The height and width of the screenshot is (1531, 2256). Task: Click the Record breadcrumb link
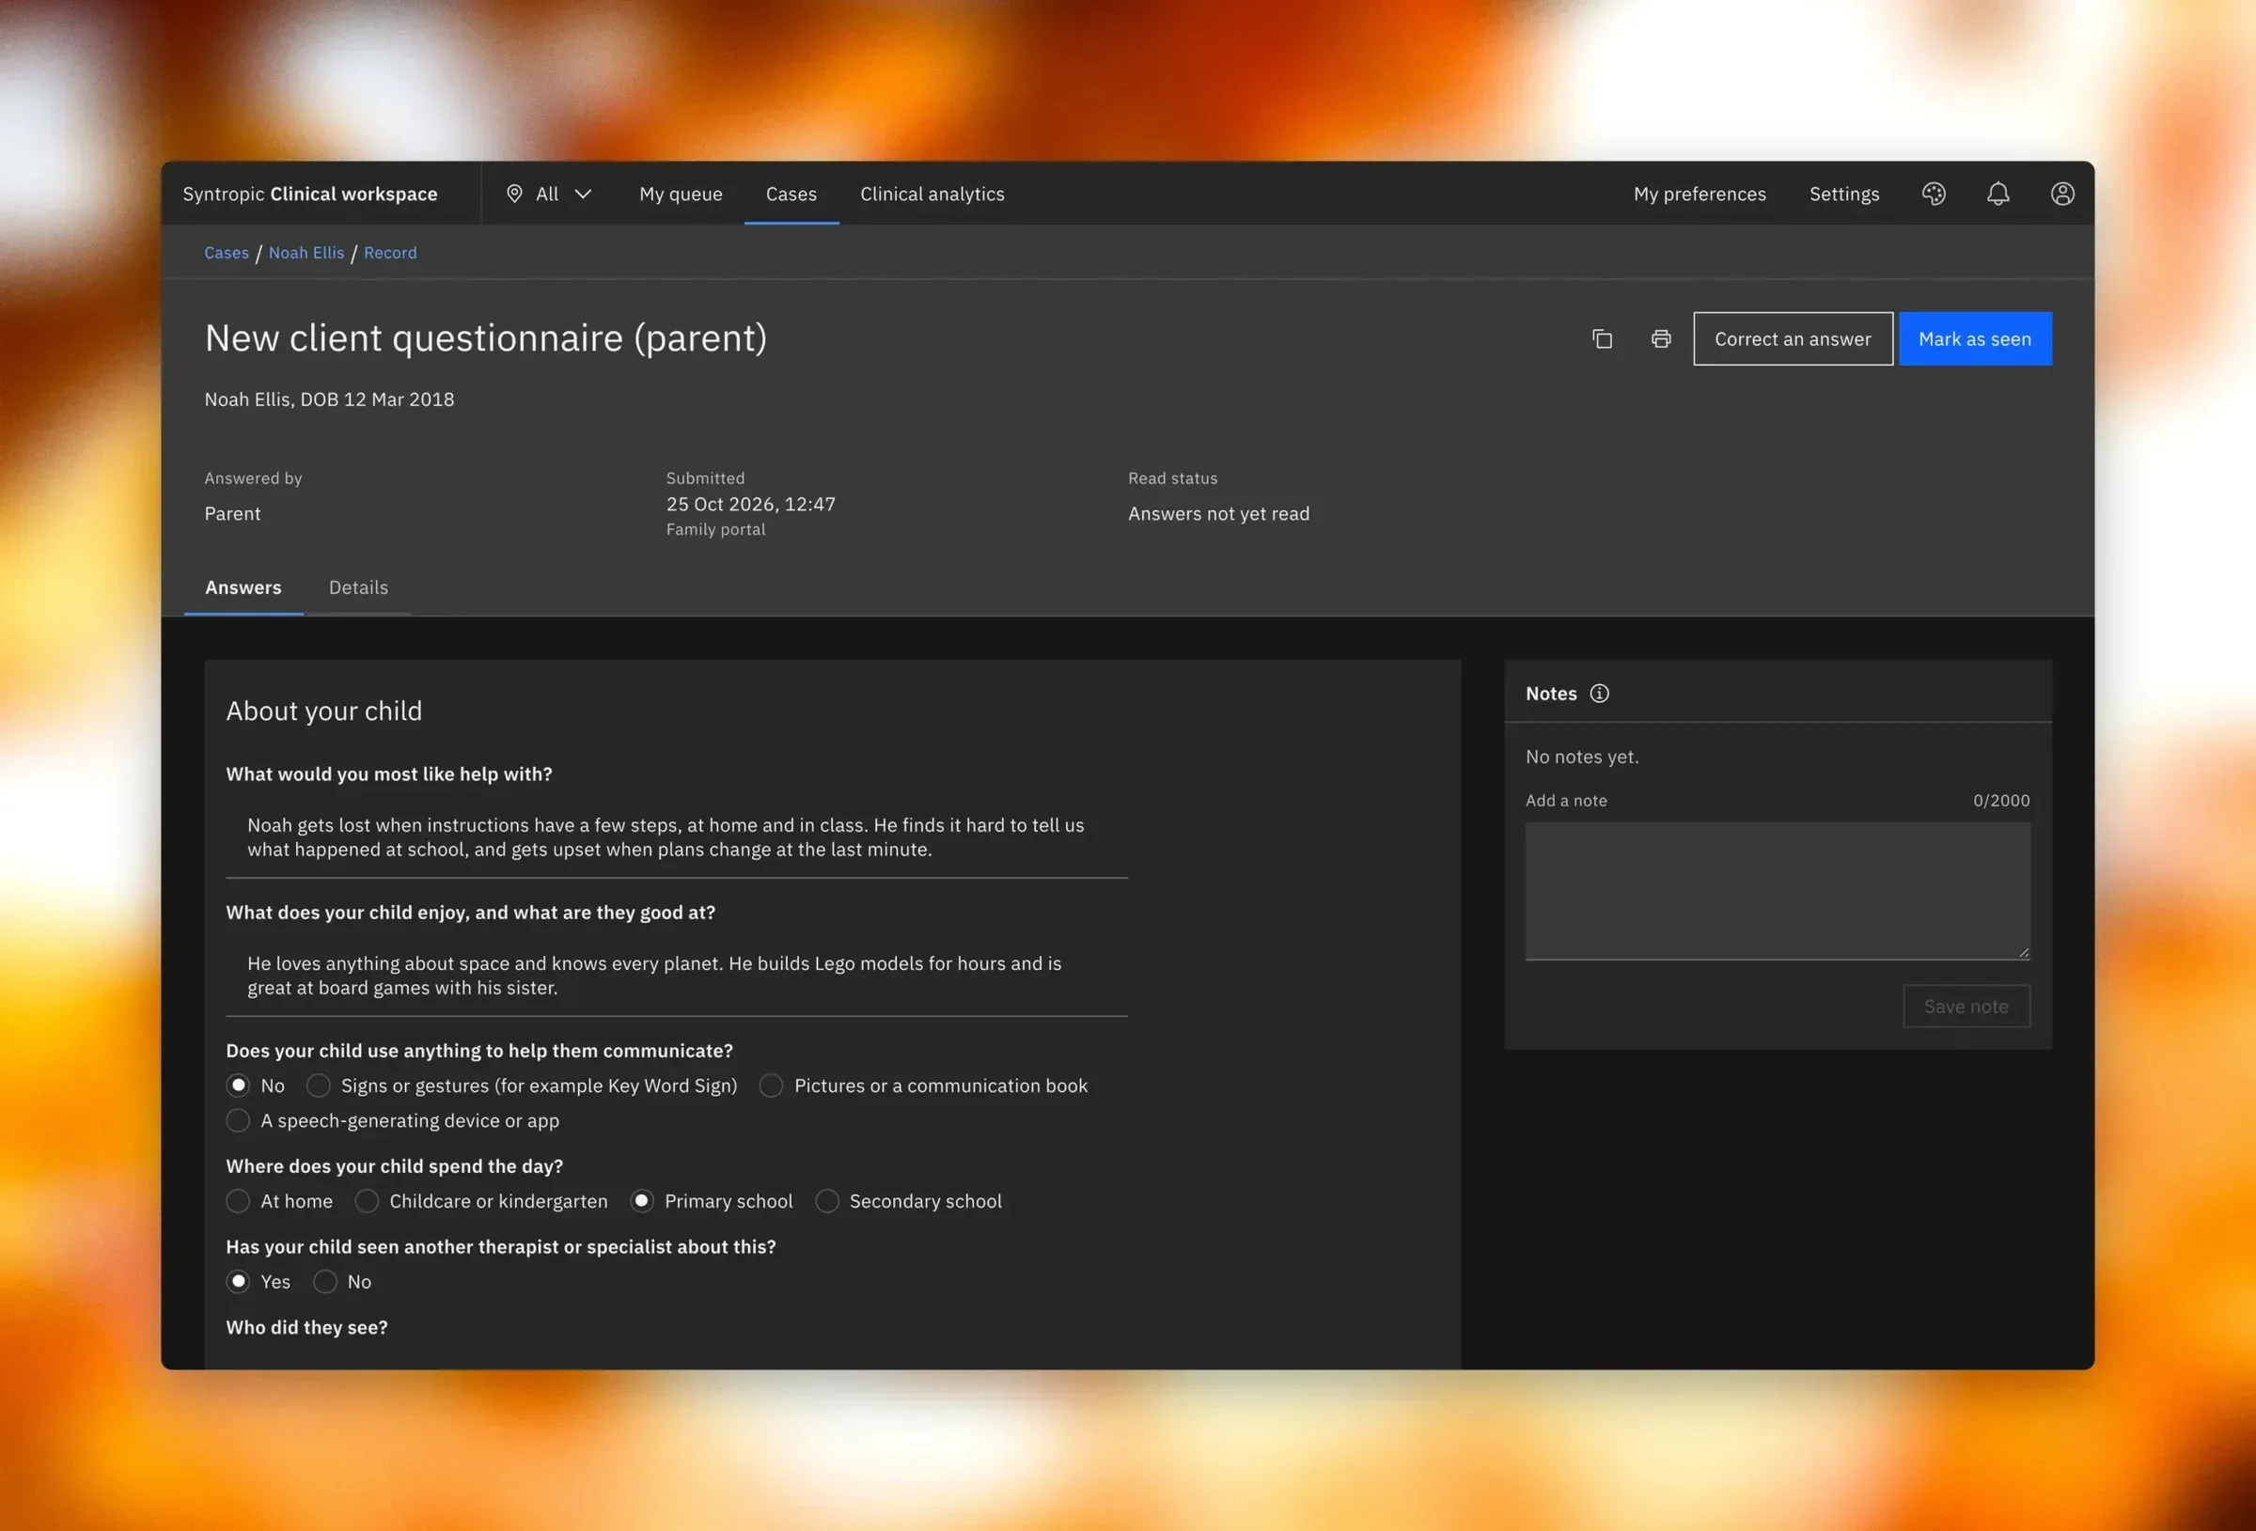[x=390, y=253]
